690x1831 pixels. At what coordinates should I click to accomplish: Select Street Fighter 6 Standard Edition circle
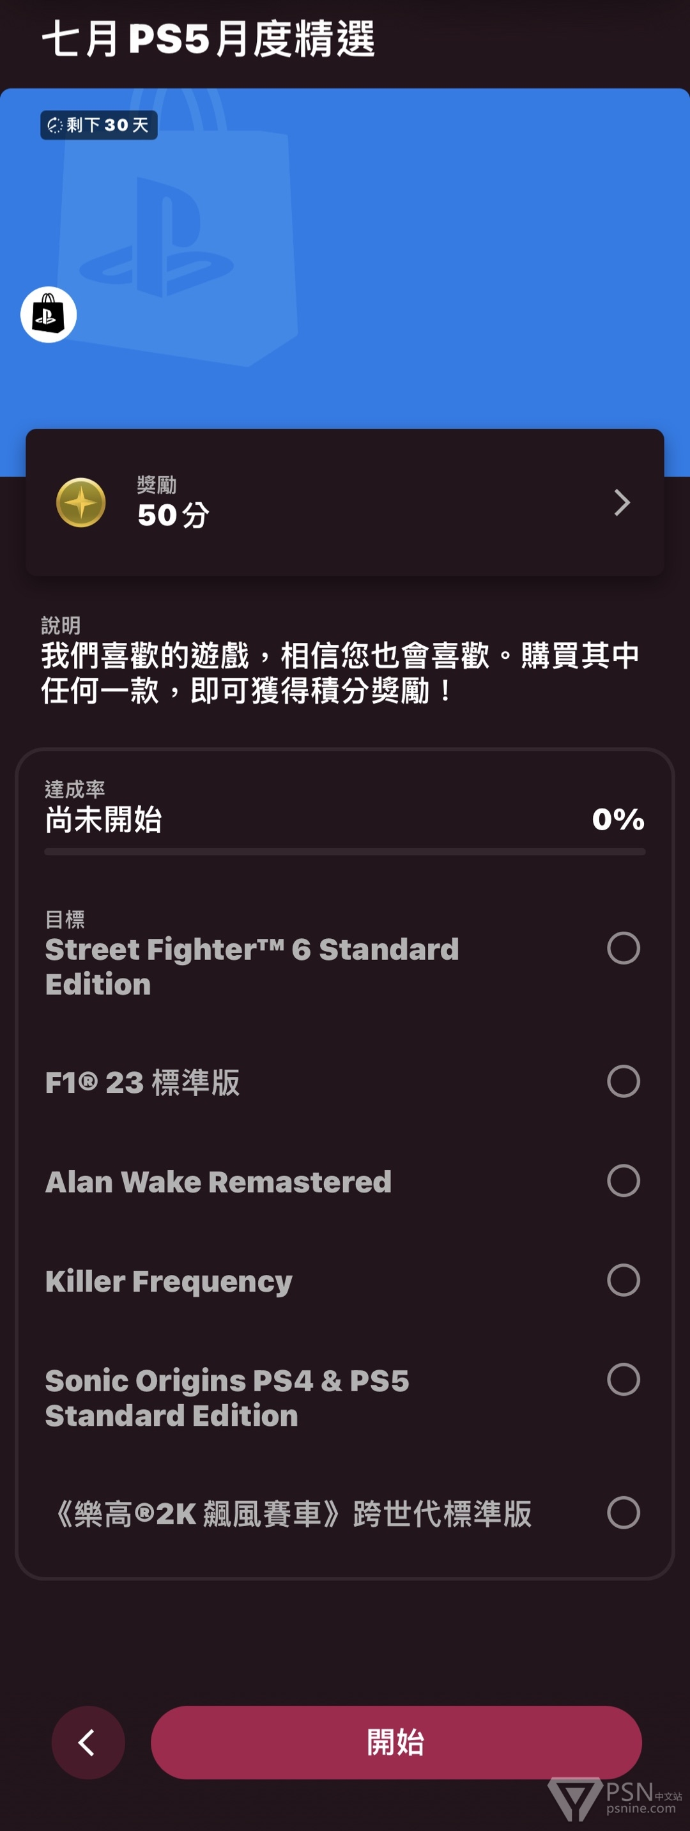(623, 948)
